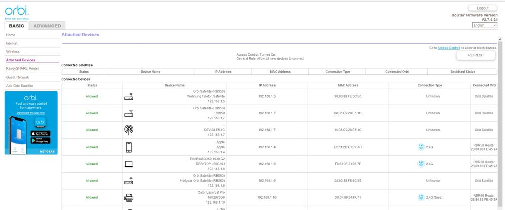This screenshot has width=505, height=210.
Task: Click the antenna icon for DEV-28:E5:1C
Action: coord(129,130)
